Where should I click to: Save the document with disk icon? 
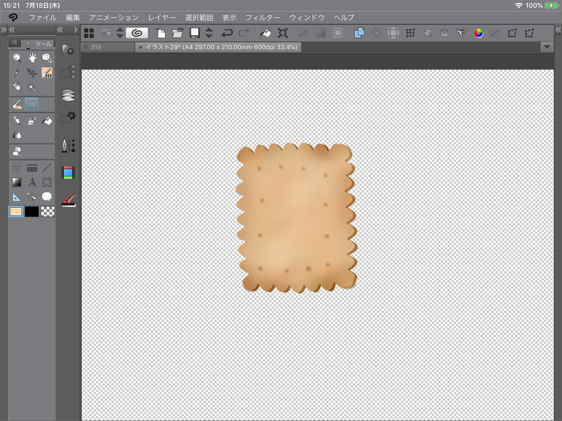(195, 33)
